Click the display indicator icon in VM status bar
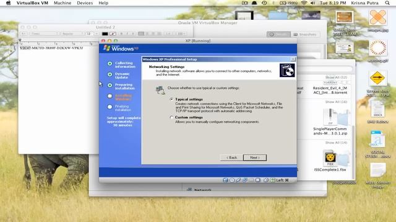Viewport: 396px width, 222px height. [258, 180]
